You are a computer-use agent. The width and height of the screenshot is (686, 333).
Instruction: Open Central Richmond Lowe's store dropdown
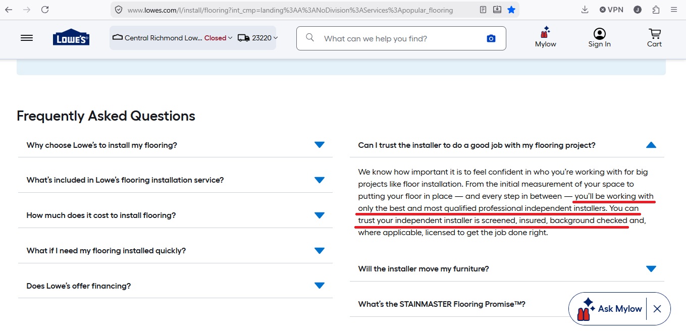click(x=172, y=38)
